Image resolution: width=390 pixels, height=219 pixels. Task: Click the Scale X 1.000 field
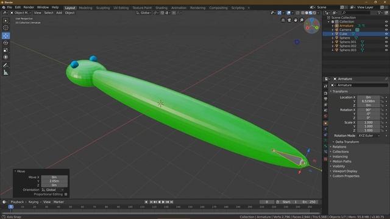tap(368, 122)
